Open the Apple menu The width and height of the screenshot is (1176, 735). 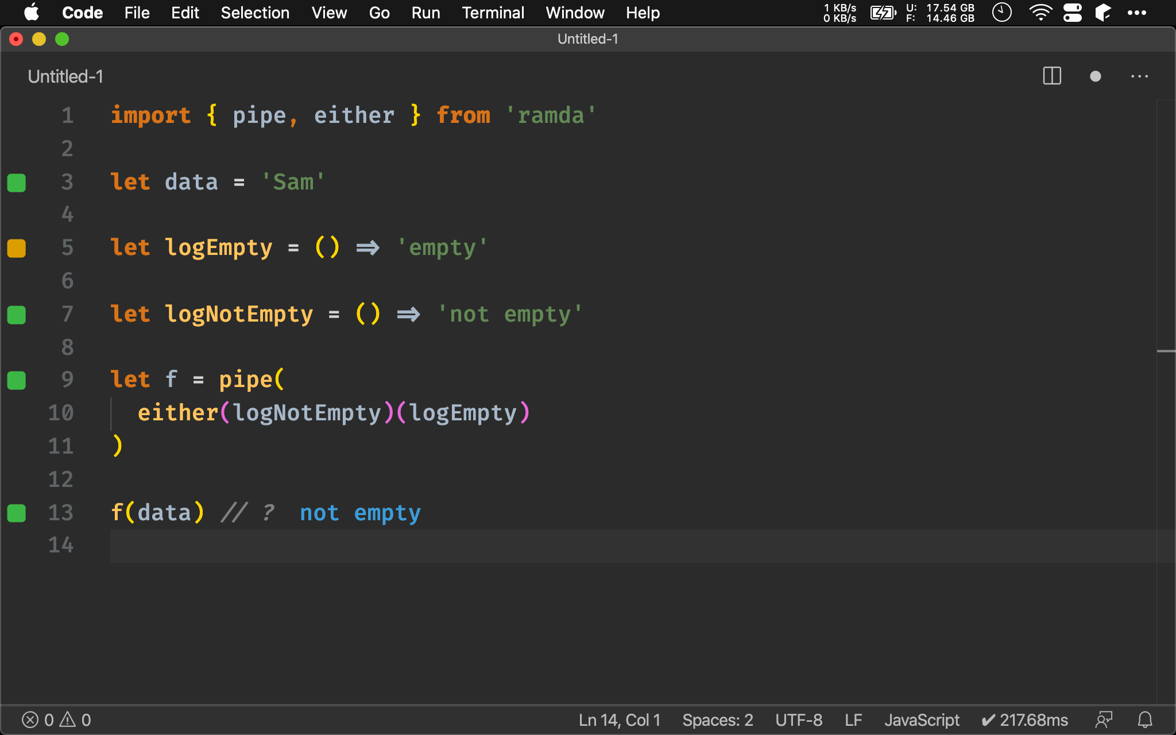tap(32, 12)
